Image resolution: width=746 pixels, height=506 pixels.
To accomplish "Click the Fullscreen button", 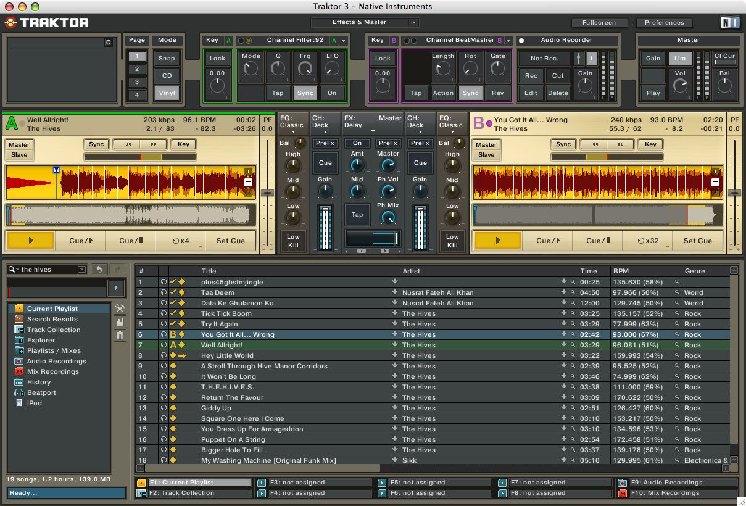I will coord(599,23).
